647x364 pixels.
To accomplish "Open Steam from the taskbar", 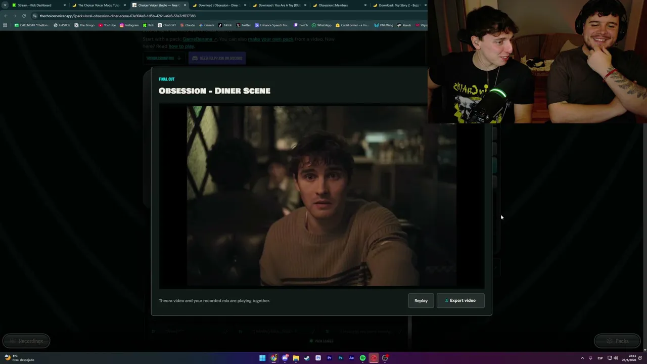I will 307,358.
